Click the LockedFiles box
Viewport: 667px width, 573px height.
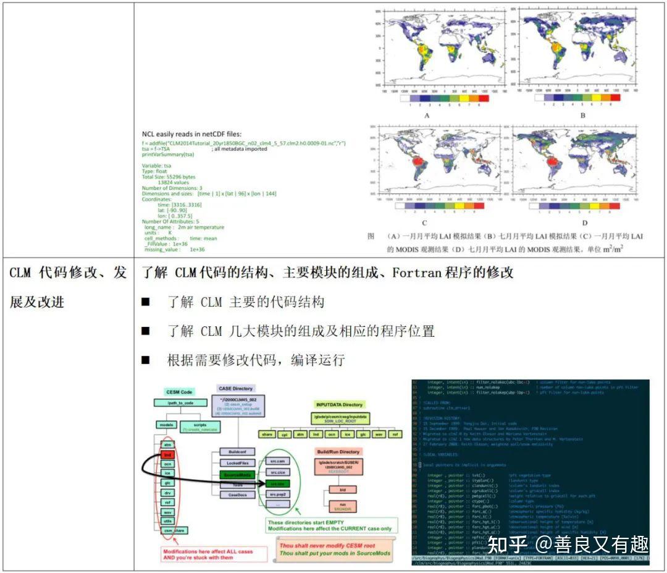click(238, 462)
